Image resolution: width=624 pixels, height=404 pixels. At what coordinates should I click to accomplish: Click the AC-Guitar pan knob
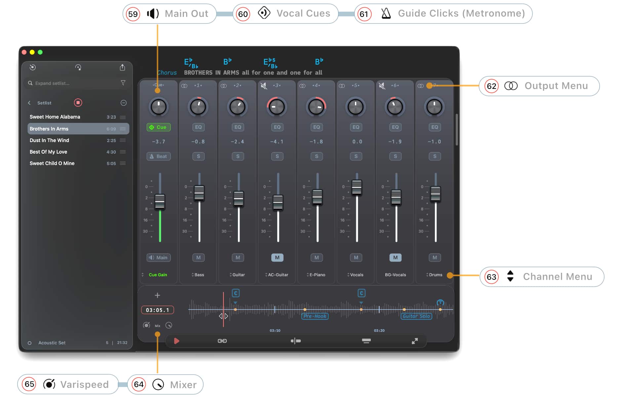[277, 107]
